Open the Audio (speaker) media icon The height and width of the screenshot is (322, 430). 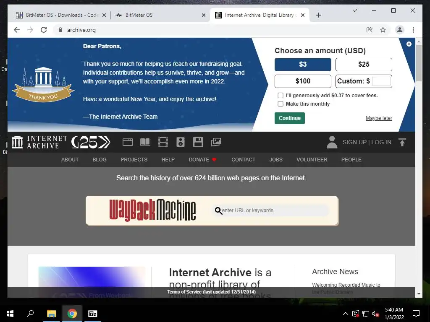(181, 142)
